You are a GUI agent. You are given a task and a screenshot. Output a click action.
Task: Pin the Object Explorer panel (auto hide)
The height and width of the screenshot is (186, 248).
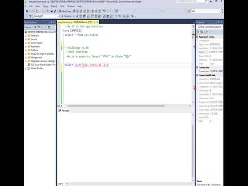pos(51,22)
